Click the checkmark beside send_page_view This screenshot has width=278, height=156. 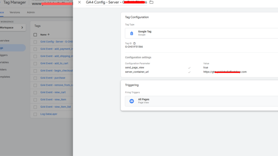pyautogui.click(x=189, y=68)
